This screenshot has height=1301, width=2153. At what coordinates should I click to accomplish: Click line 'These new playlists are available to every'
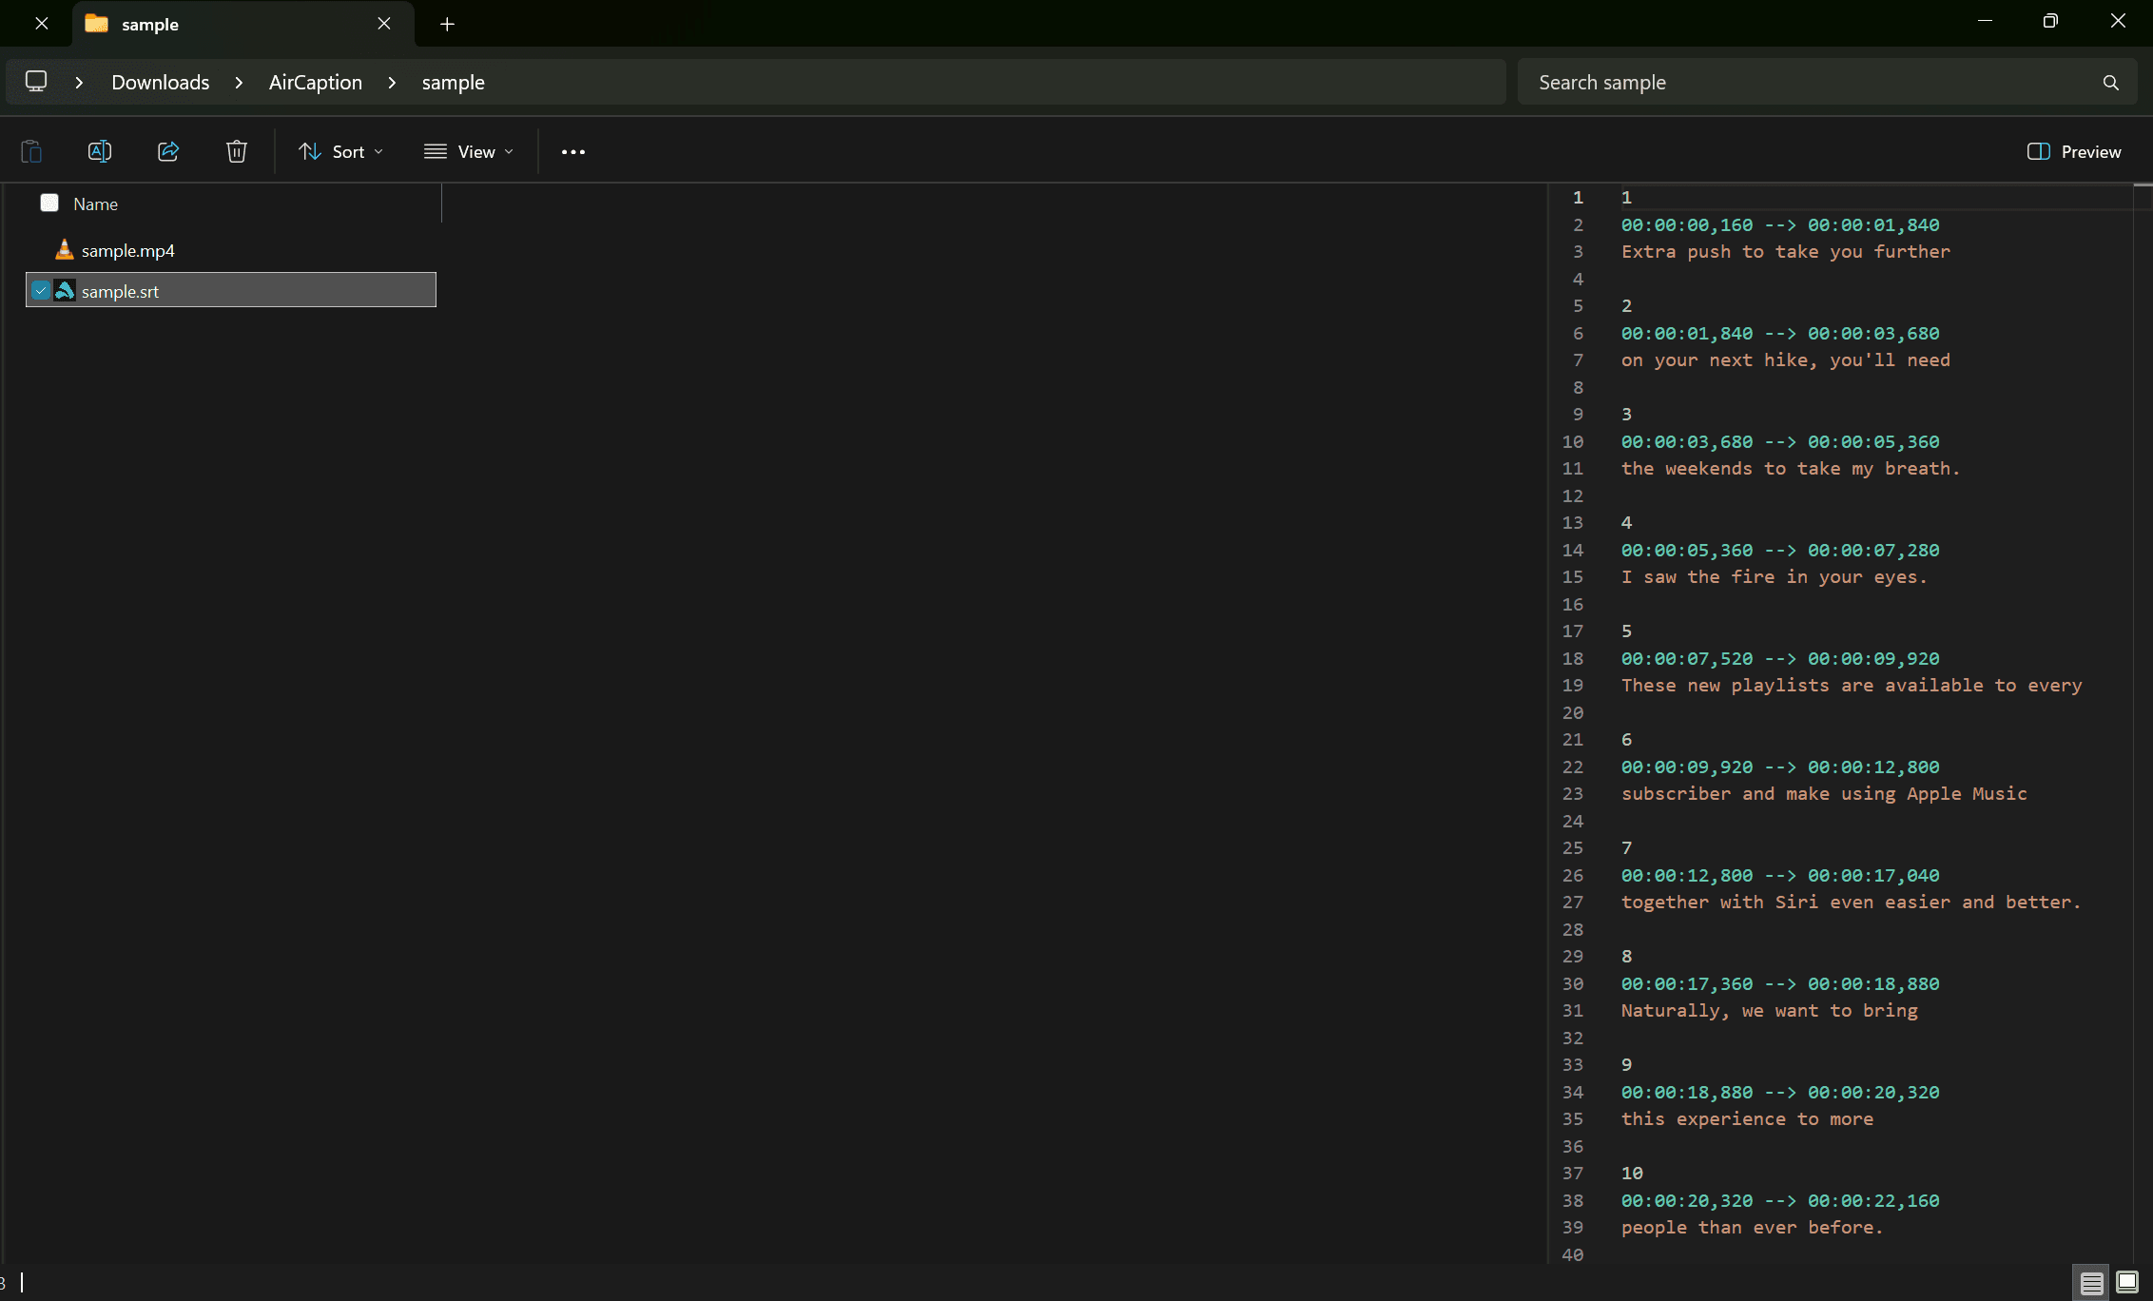(1852, 685)
